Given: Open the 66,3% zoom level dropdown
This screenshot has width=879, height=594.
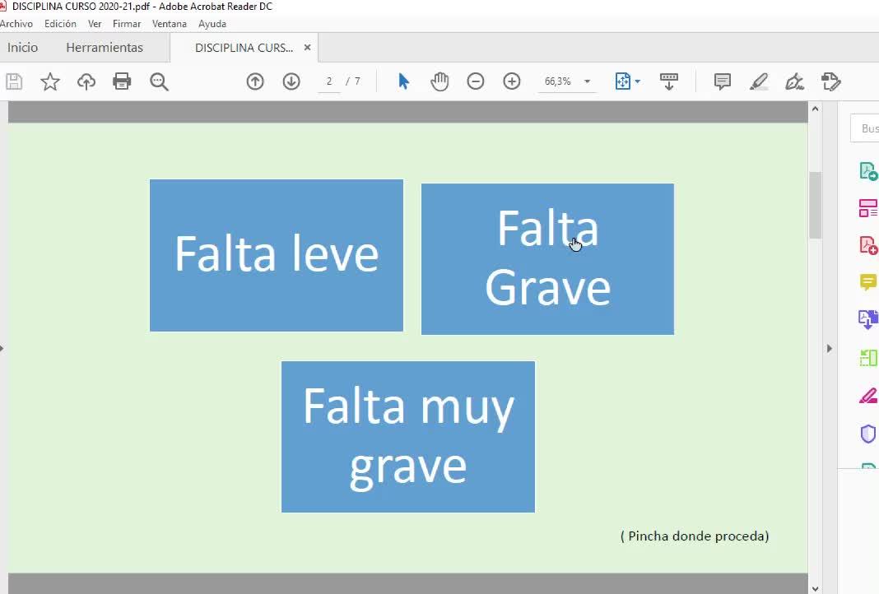Looking at the screenshot, I should [587, 81].
